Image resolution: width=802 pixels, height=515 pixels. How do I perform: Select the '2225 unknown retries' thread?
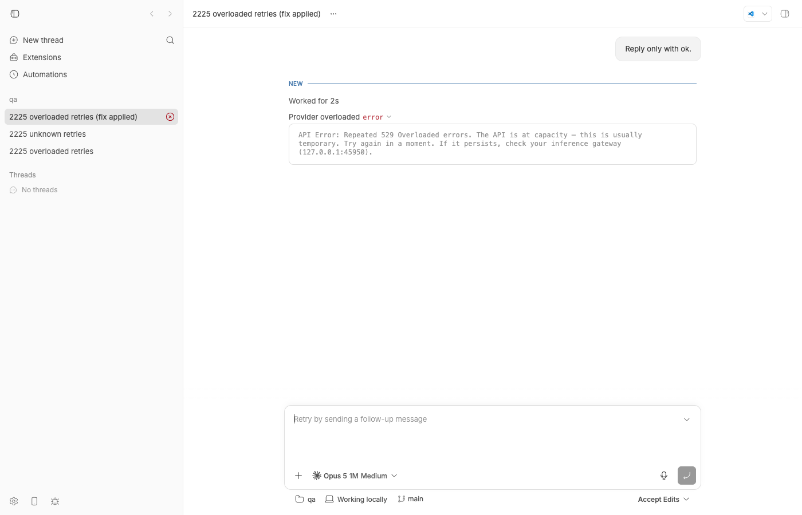pos(91,134)
